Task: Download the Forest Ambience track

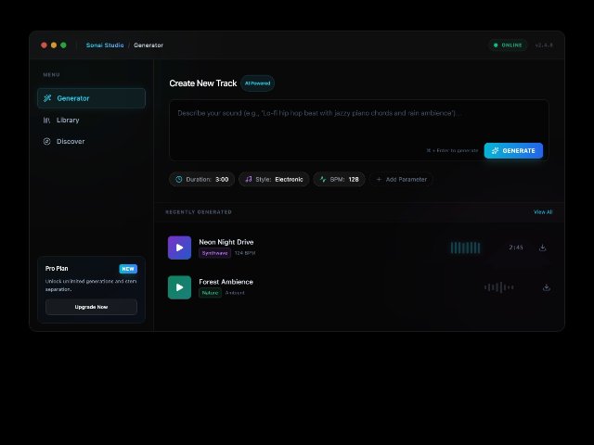Action: click(x=546, y=287)
